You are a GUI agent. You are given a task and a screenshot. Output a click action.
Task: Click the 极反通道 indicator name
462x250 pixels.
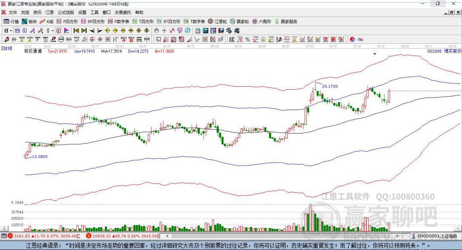pyautogui.click(x=33, y=51)
